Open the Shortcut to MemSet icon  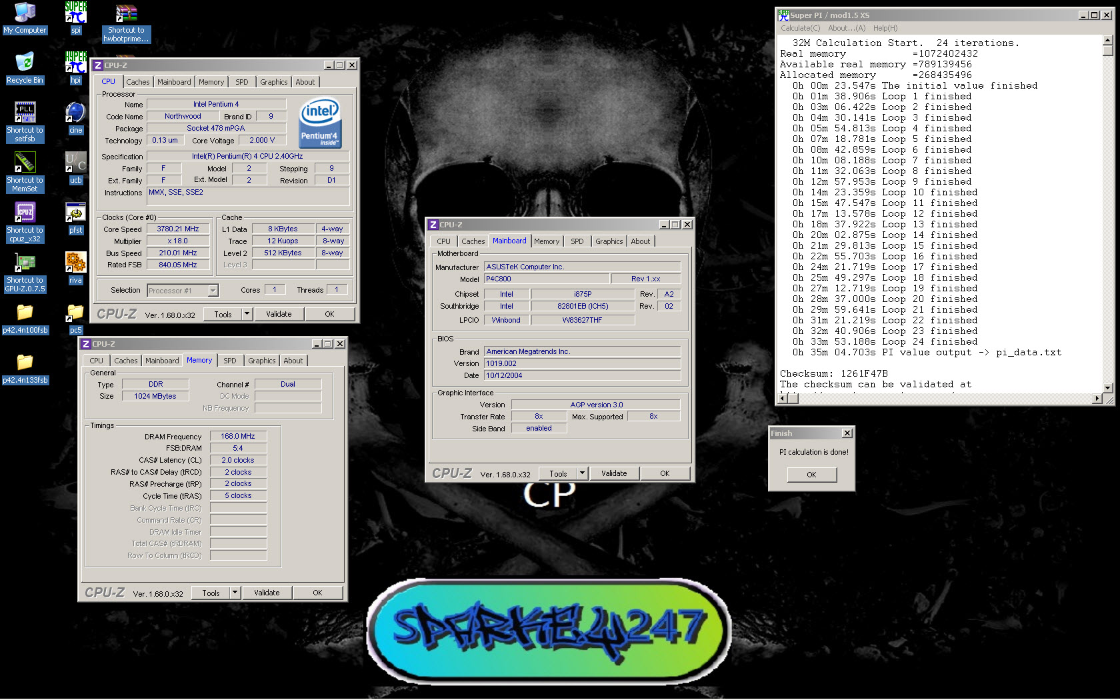[25, 172]
